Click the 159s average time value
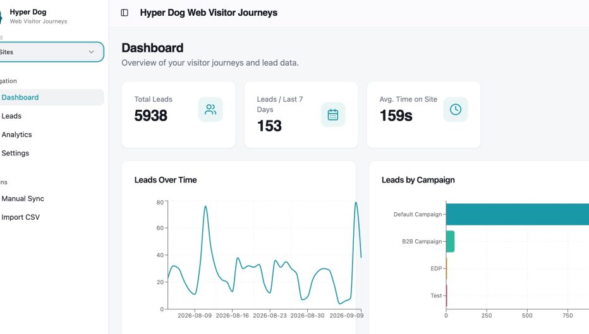 click(x=396, y=115)
